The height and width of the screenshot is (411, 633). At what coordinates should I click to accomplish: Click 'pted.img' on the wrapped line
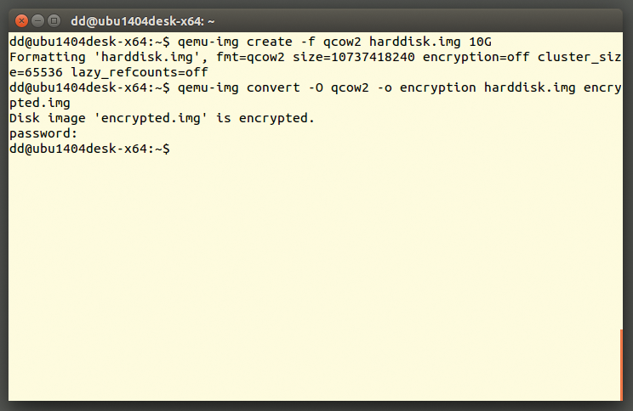tap(39, 103)
